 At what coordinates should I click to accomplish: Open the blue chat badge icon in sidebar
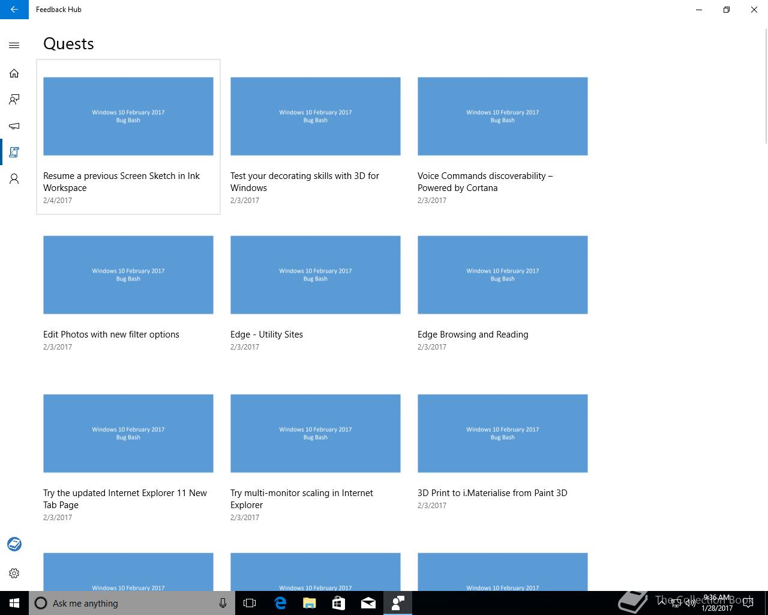click(x=14, y=544)
